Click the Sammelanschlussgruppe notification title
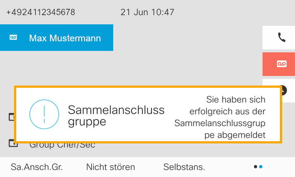The height and width of the screenshot is (177, 295). tap(116, 115)
